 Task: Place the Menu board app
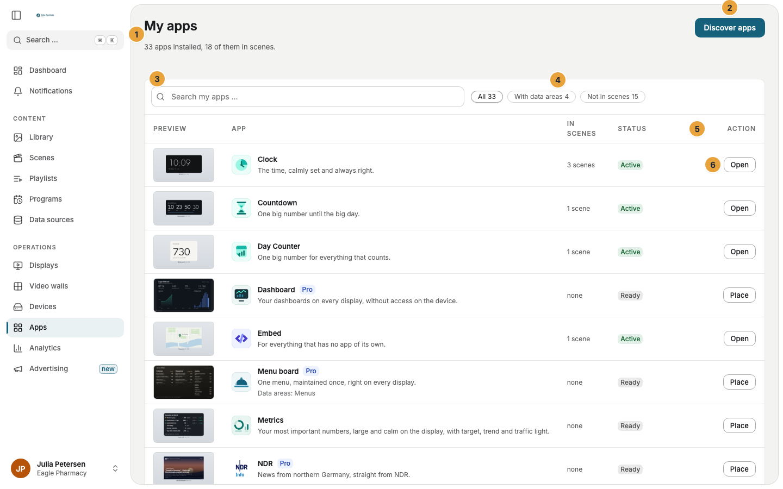click(739, 382)
